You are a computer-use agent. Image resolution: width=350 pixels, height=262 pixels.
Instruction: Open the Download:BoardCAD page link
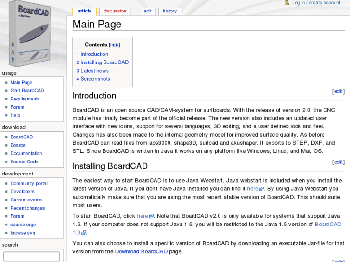tap(141, 252)
